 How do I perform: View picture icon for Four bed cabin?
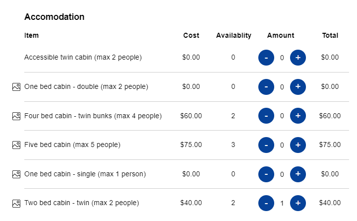point(16,116)
